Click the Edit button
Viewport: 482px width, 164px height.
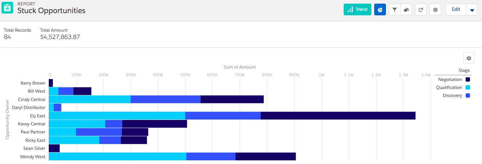click(x=456, y=9)
